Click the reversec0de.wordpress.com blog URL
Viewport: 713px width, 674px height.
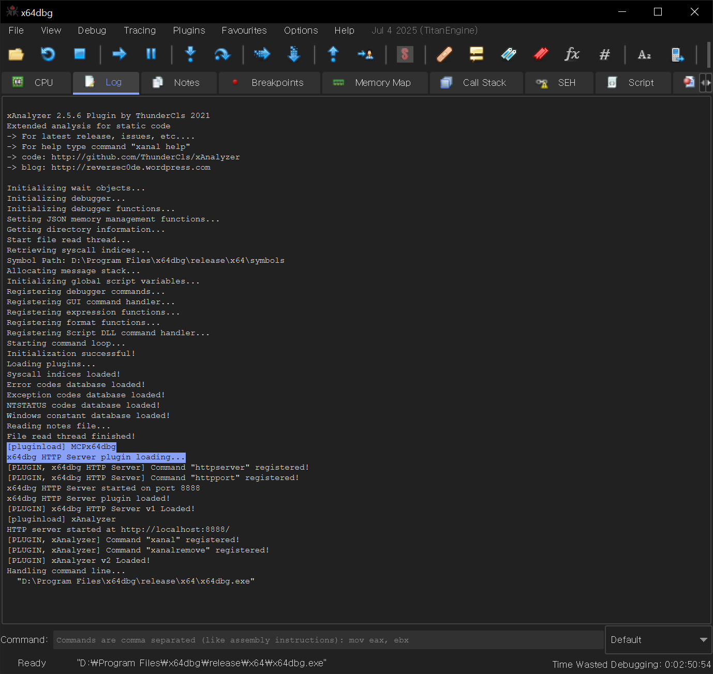131,167
